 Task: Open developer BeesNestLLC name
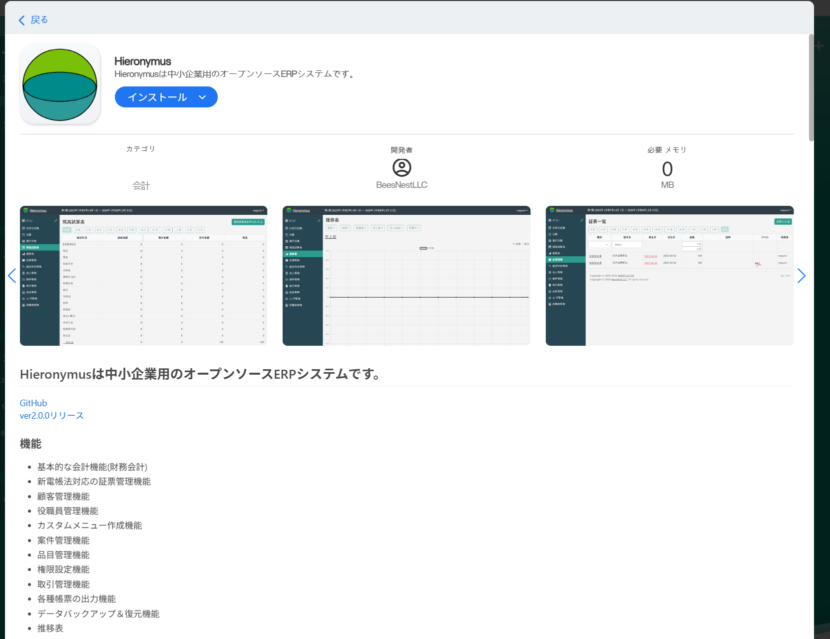coord(402,185)
